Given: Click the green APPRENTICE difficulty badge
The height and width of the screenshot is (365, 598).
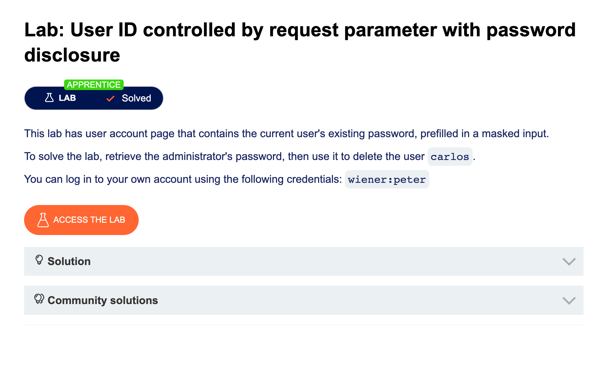Looking at the screenshot, I should click(x=94, y=85).
